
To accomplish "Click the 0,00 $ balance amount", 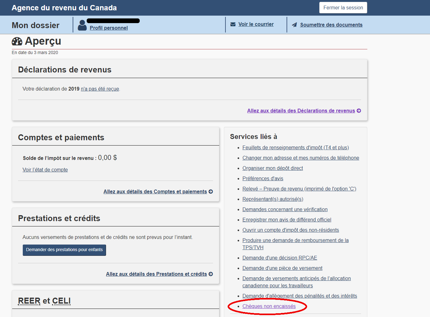I will (x=107, y=158).
